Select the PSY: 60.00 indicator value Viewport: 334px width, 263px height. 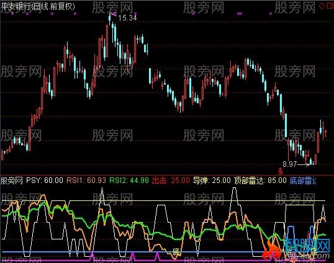45,181
